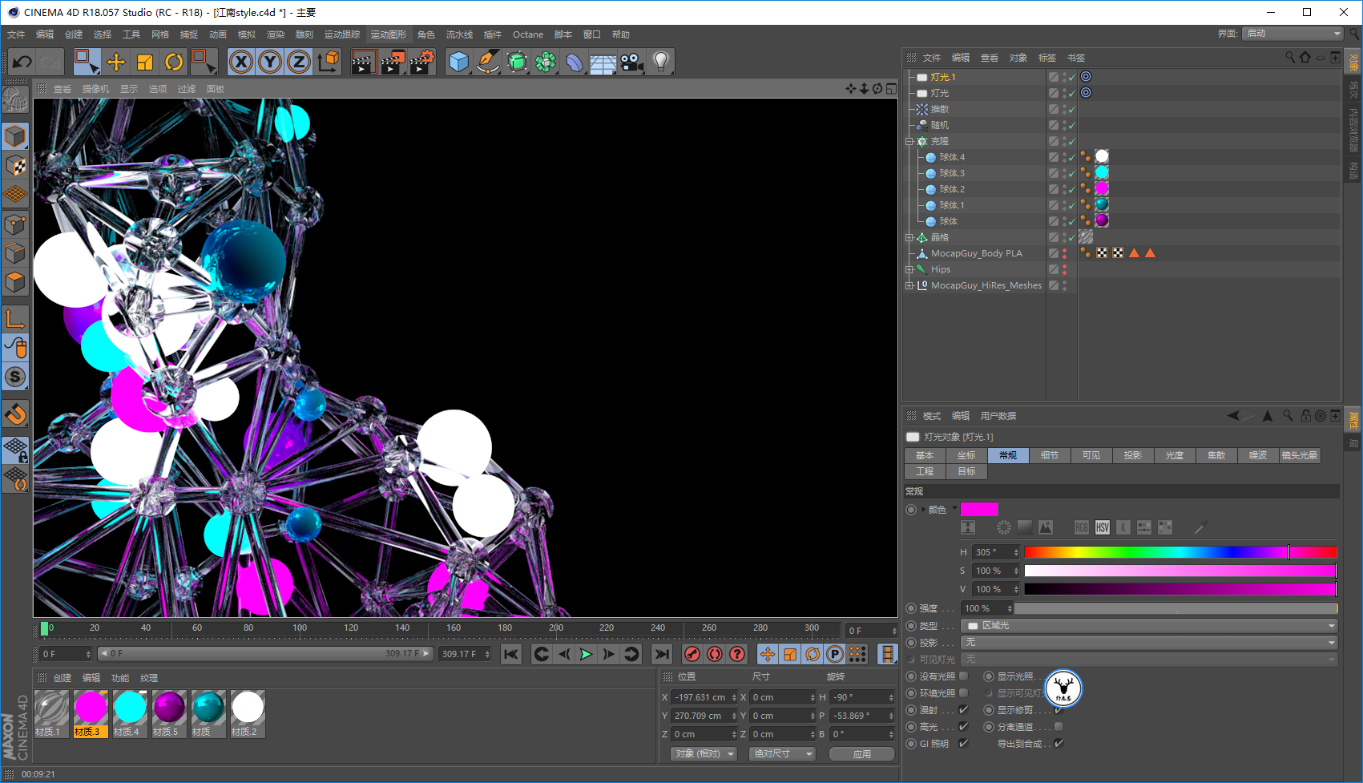Toggle the Z axis lock
The width and height of the screenshot is (1363, 783).
point(299,62)
